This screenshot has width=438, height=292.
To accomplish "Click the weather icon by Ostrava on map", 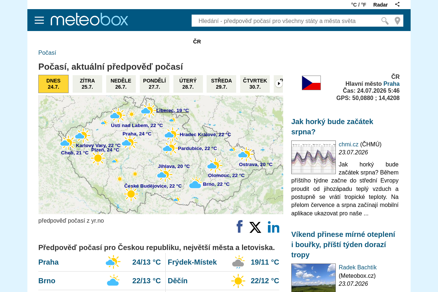I will tap(246, 154).
